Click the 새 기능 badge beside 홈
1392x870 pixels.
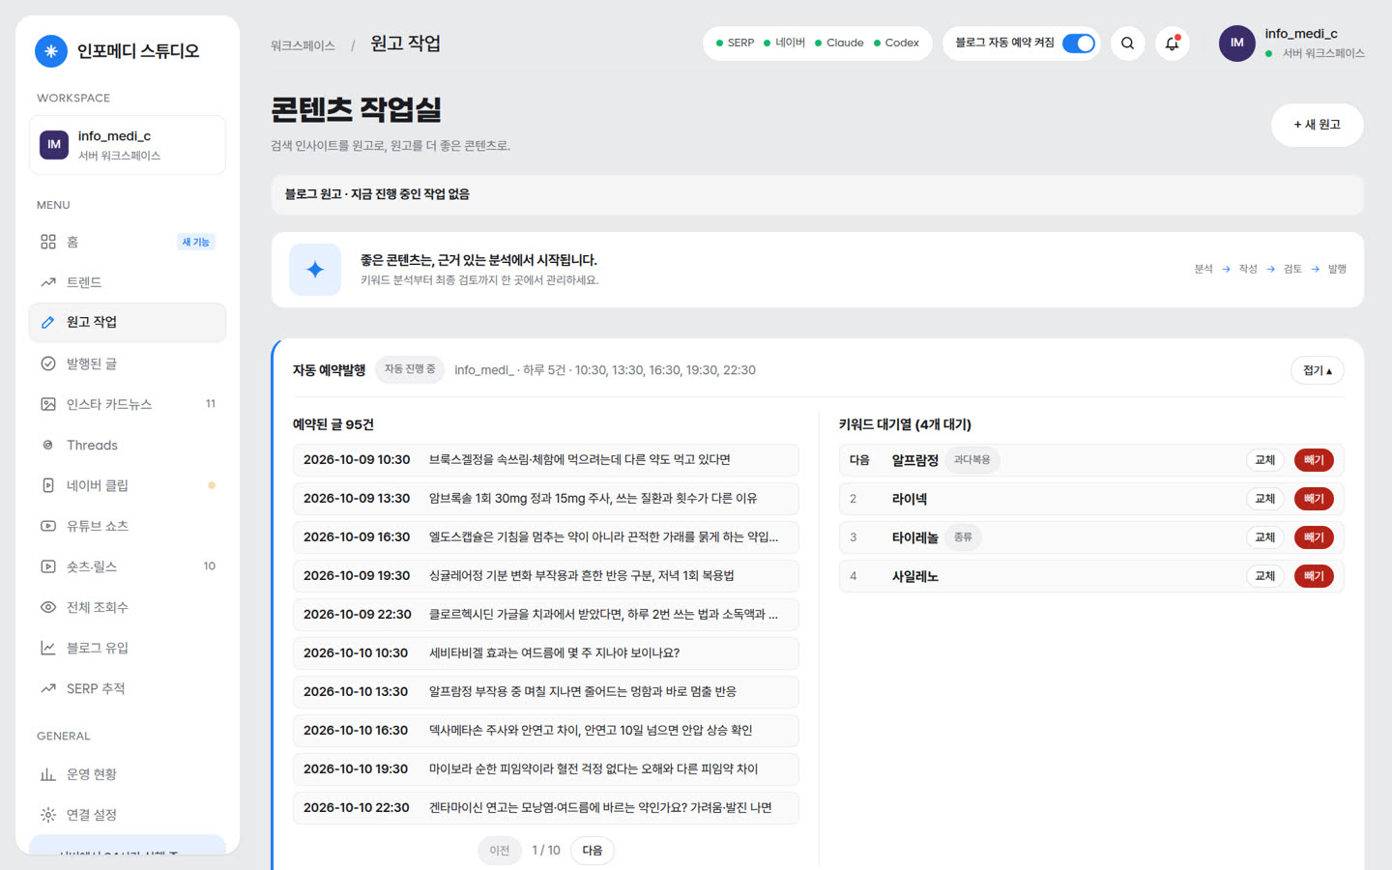pos(196,242)
